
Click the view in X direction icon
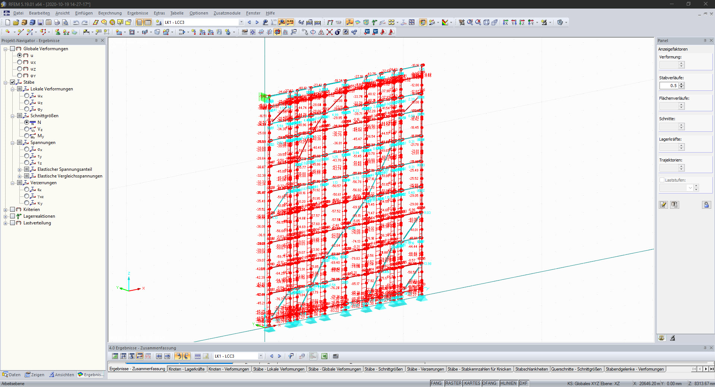[x=505, y=22]
